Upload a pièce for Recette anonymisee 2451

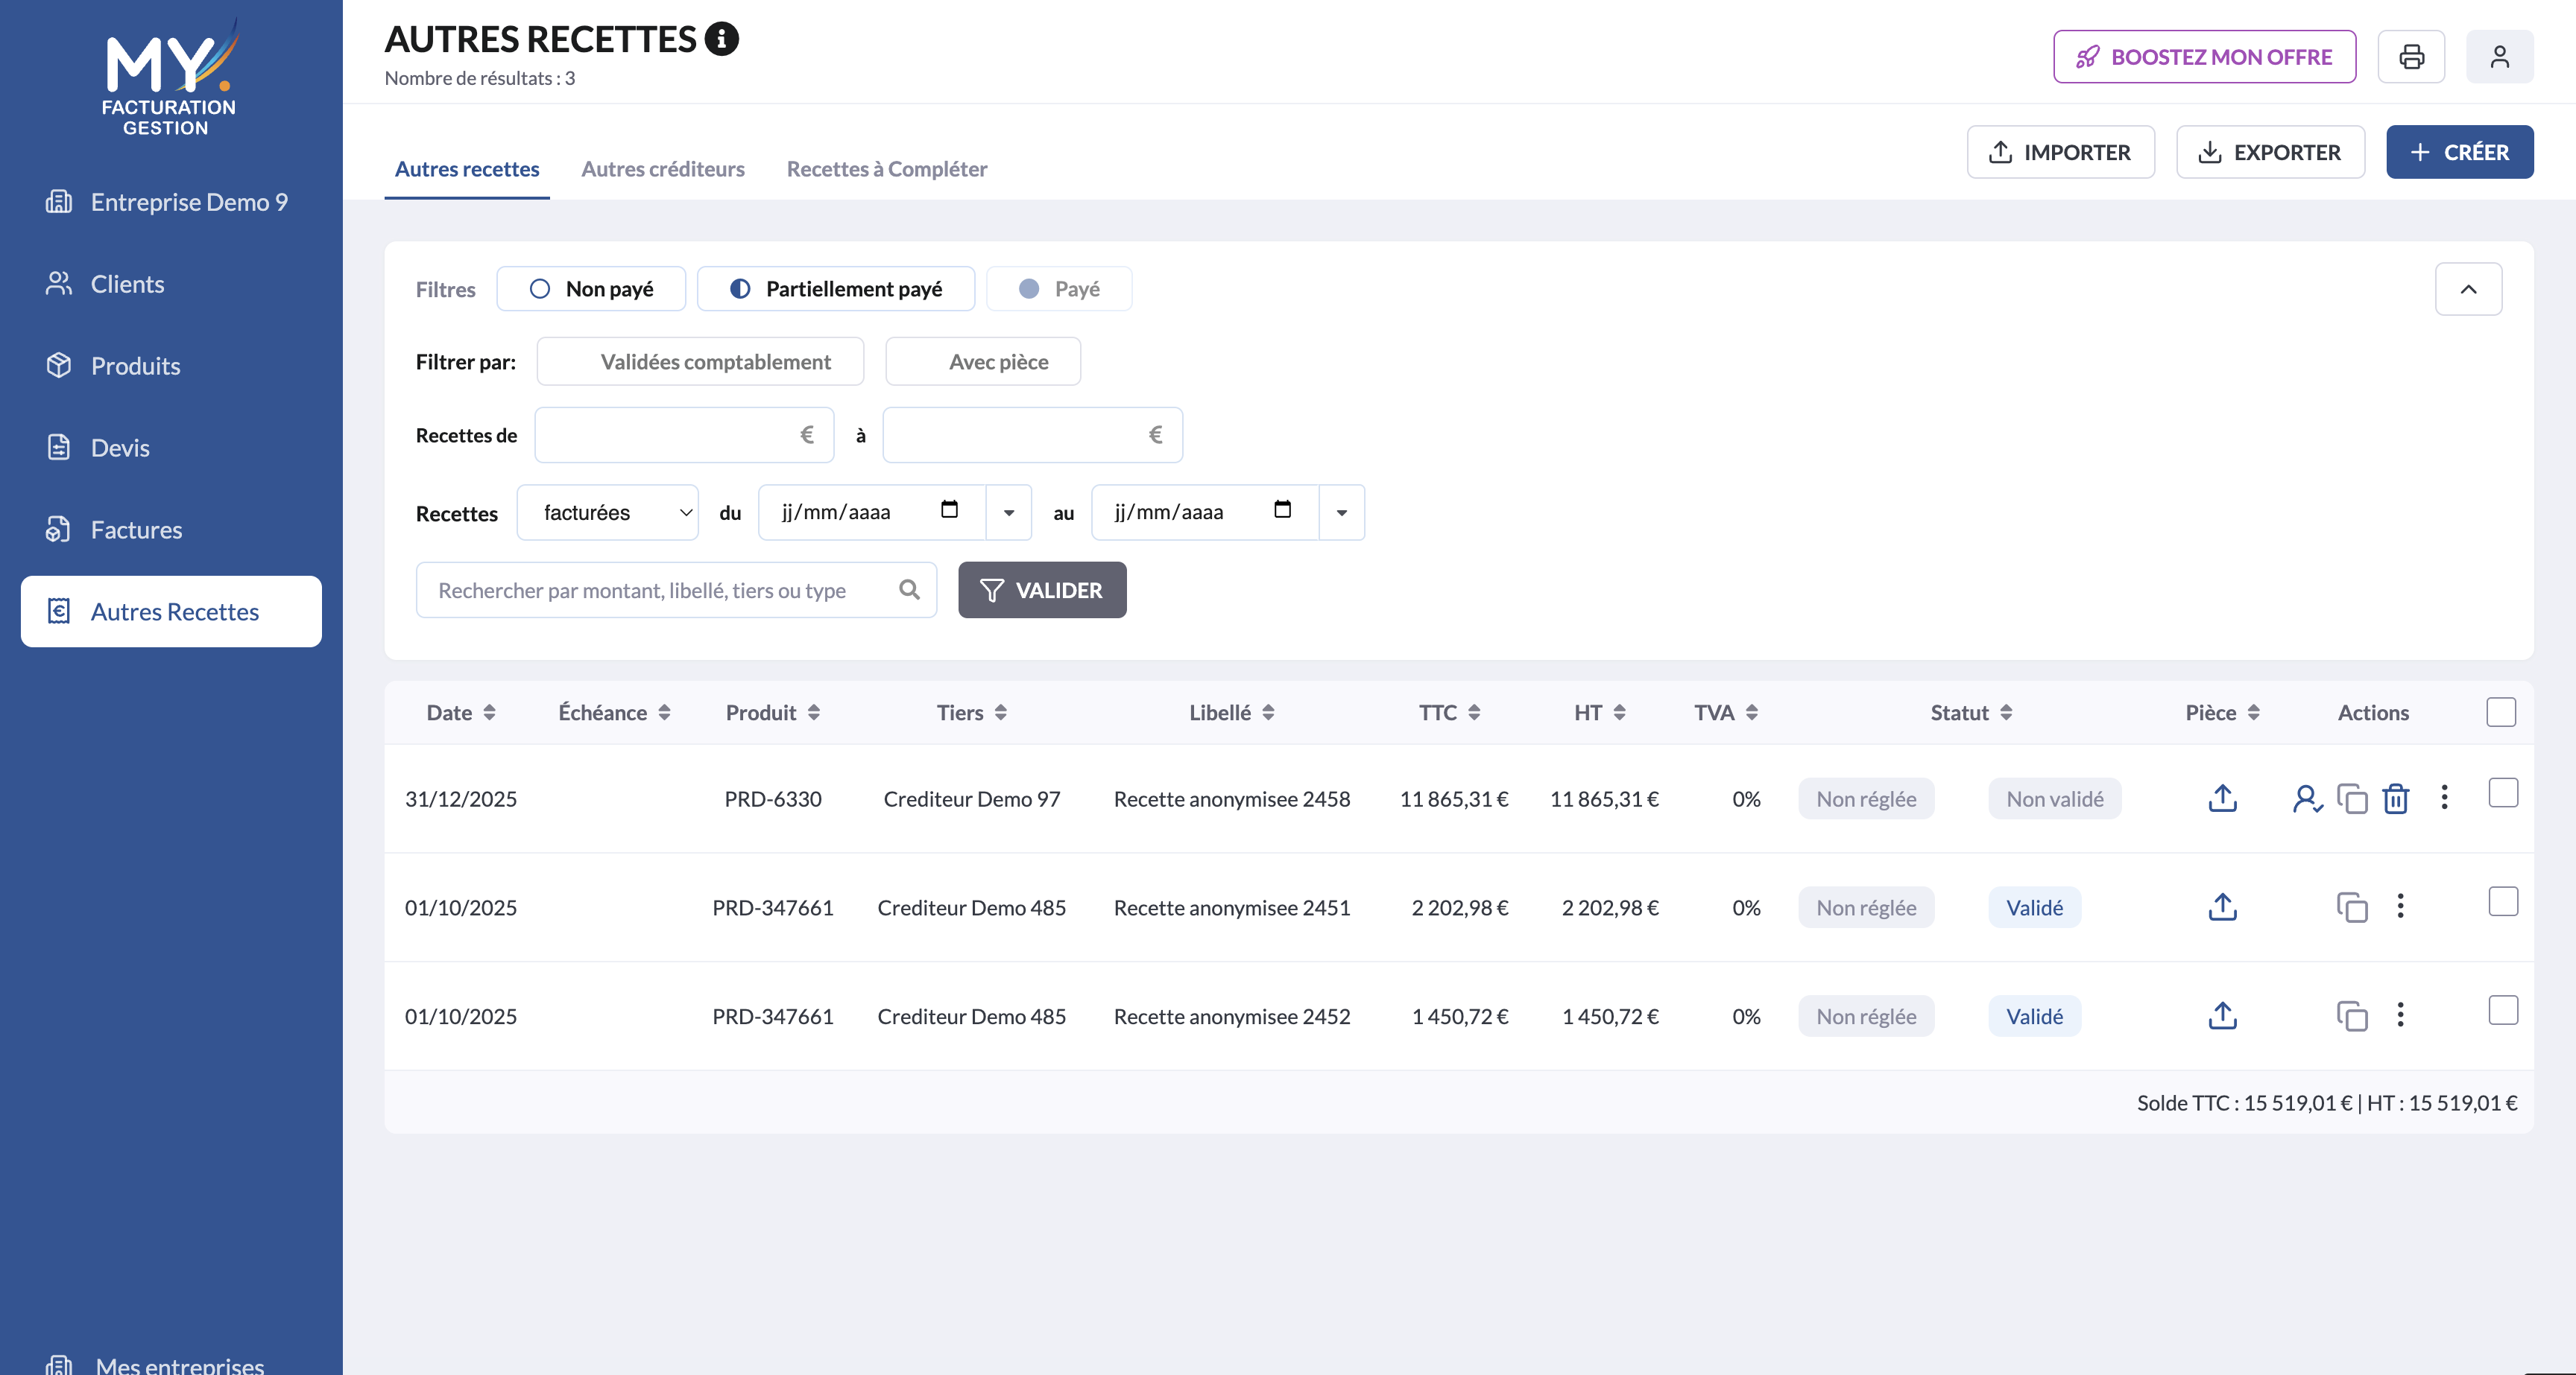coord(2222,907)
